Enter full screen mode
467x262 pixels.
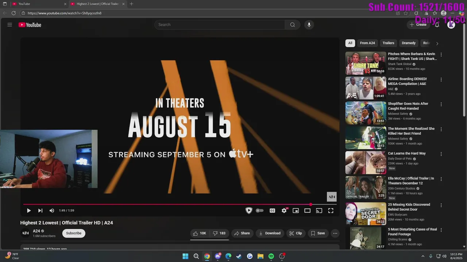tap(331, 211)
